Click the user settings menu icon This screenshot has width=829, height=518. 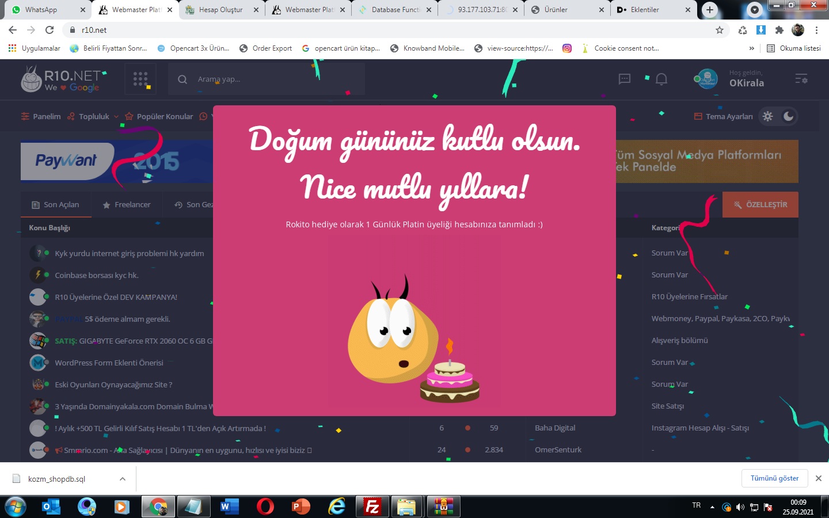click(x=801, y=79)
